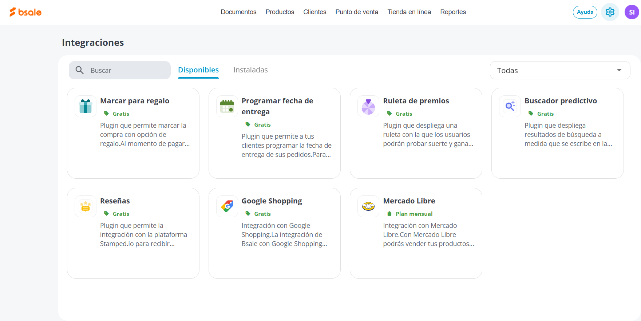641x321 pixels.
Task: Click the green tag icon under Google Shopping
Action: coord(248,214)
